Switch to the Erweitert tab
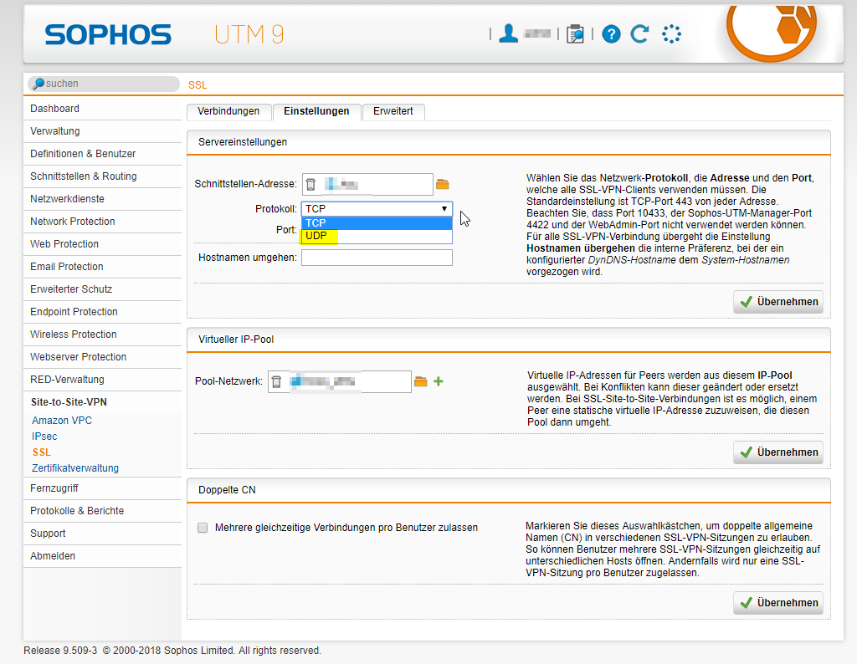Image resolution: width=857 pixels, height=664 pixels. [393, 111]
